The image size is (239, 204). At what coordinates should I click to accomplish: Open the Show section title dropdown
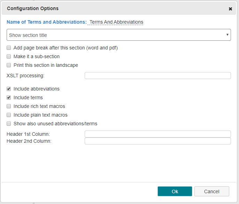click(x=119, y=35)
